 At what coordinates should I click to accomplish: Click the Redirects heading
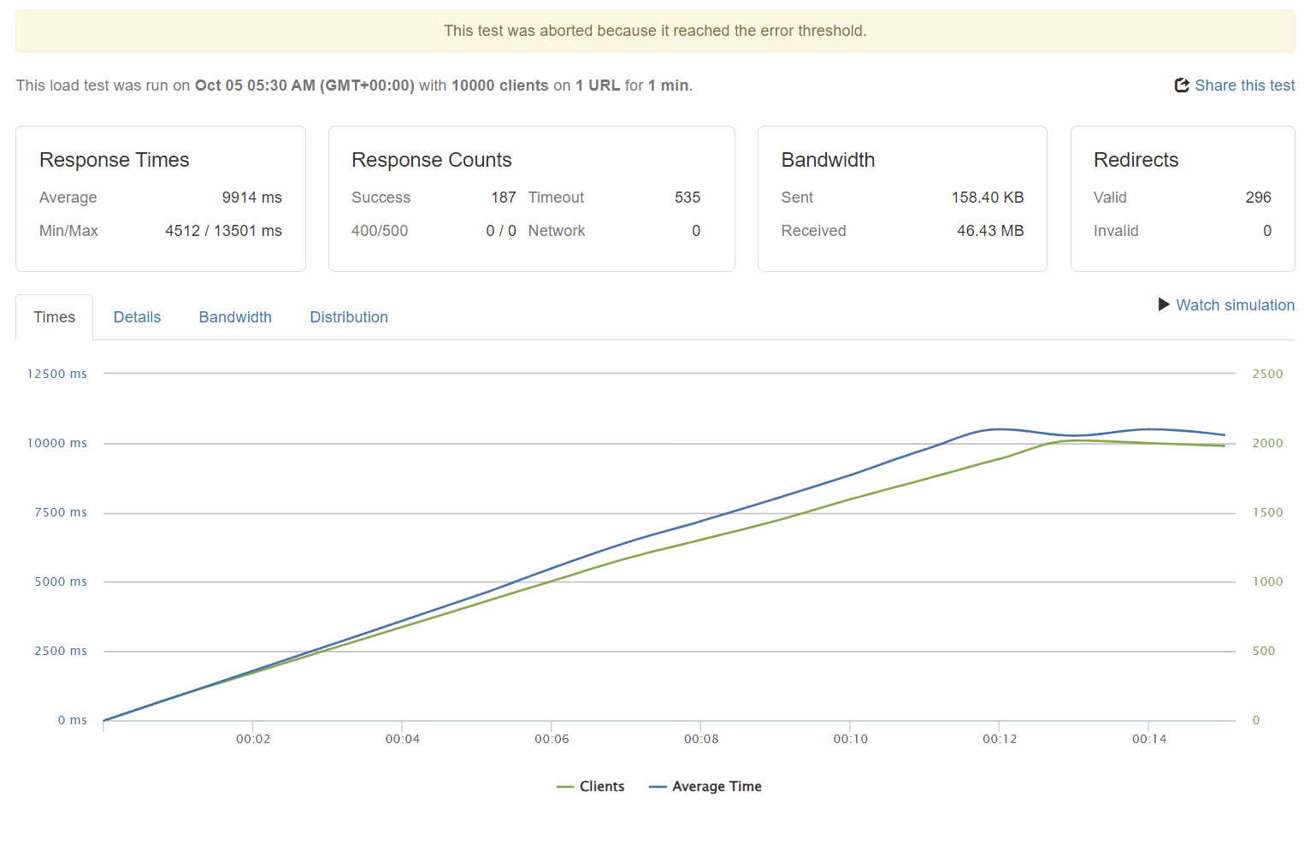1136,160
